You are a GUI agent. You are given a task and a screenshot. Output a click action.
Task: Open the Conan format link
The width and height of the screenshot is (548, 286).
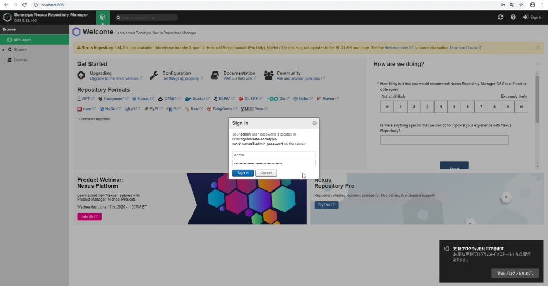[x=143, y=99]
